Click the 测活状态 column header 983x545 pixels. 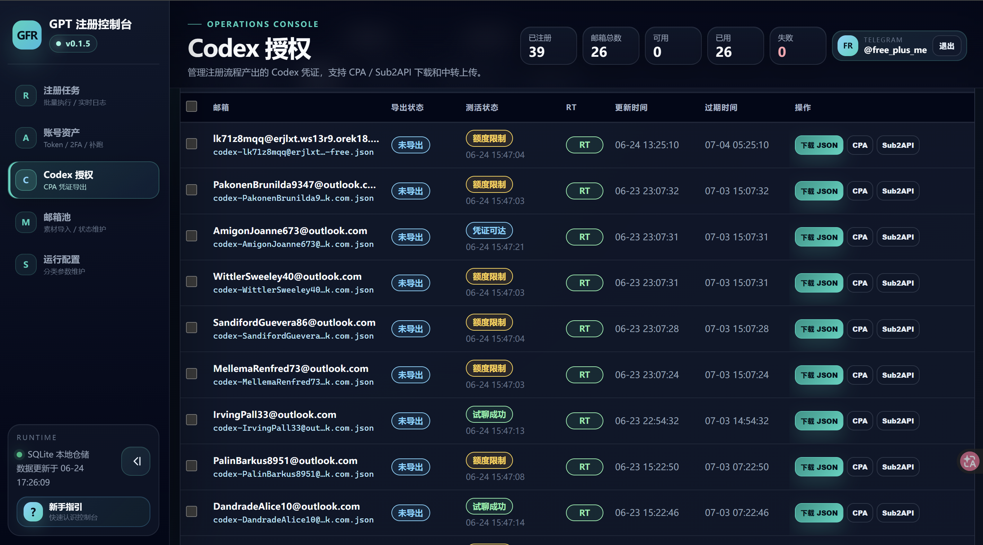482,108
